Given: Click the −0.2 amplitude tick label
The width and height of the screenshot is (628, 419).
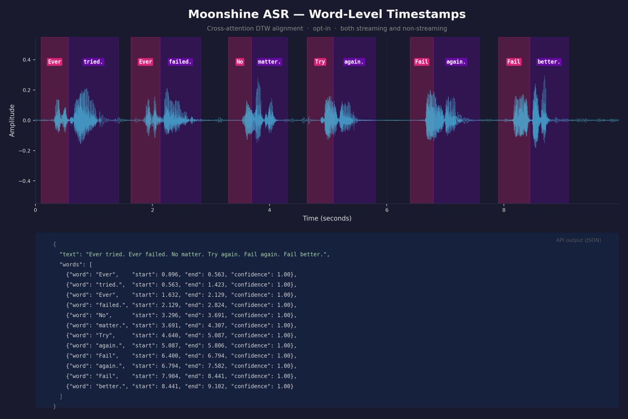Looking at the screenshot, I should [25, 151].
